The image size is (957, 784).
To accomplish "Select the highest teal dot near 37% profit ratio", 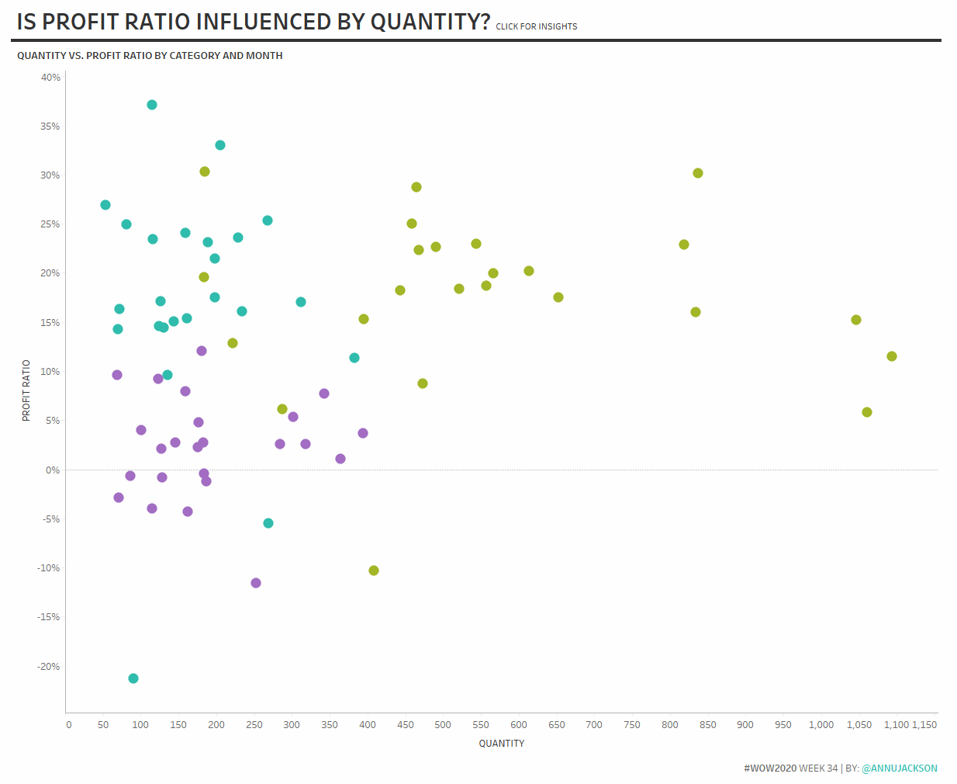I will (x=152, y=105).
